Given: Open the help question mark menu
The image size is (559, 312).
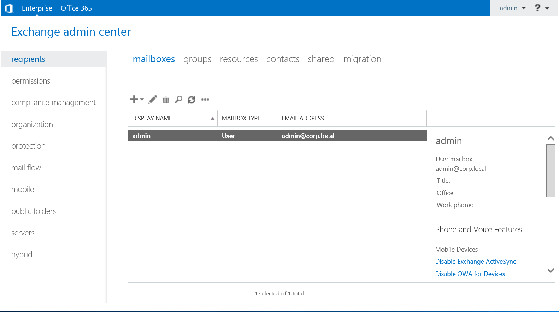Looking at the screenshot, I should [537, 8].
